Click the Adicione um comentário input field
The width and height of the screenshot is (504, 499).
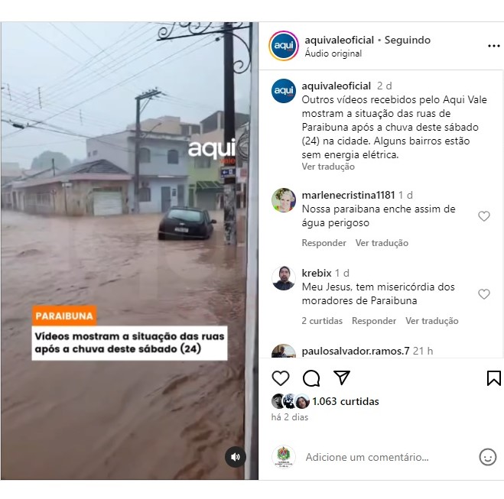[x=367, y=457]
